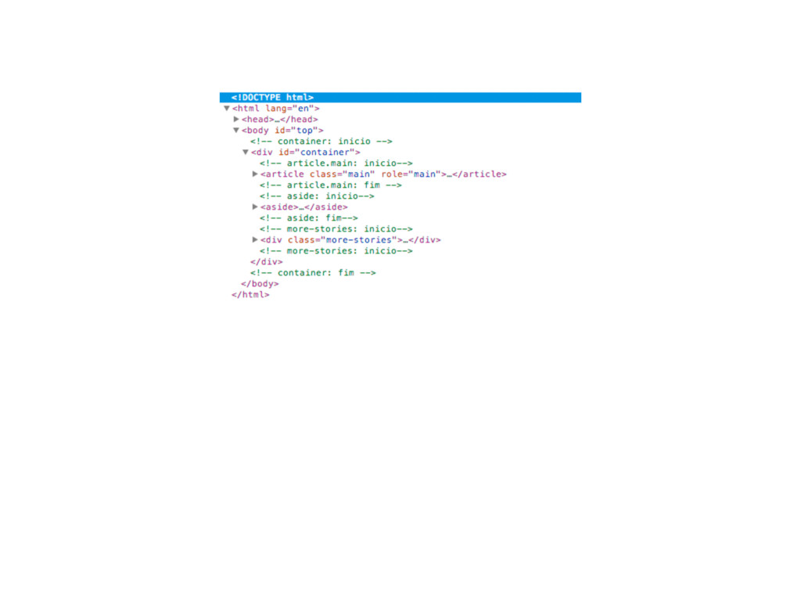Select the <div id="container"> tag
The width and height of the screenshot is (801, 601).
coord(306,153)
